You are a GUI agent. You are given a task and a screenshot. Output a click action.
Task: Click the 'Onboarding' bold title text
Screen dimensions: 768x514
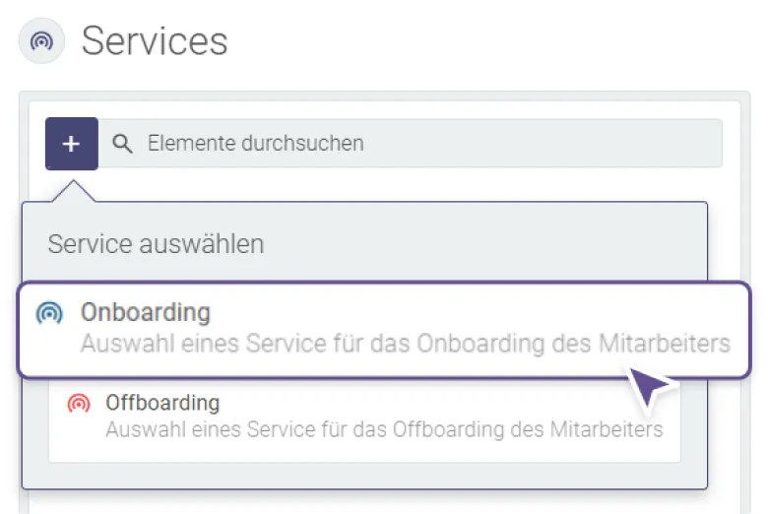(146, 312)
